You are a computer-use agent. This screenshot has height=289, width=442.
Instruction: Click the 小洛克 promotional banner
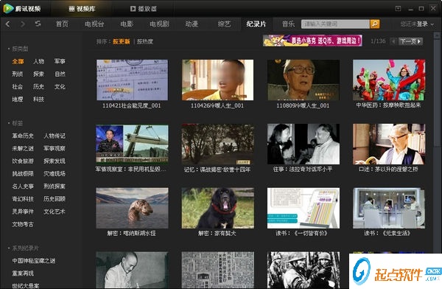pyautogui.click(x=312, y=41)
